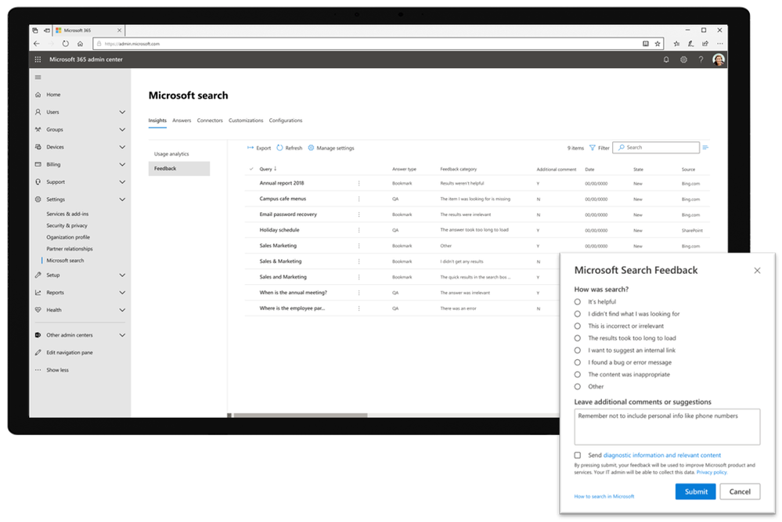Switch to the Configurations tab
782x522 pixels.
285,121
